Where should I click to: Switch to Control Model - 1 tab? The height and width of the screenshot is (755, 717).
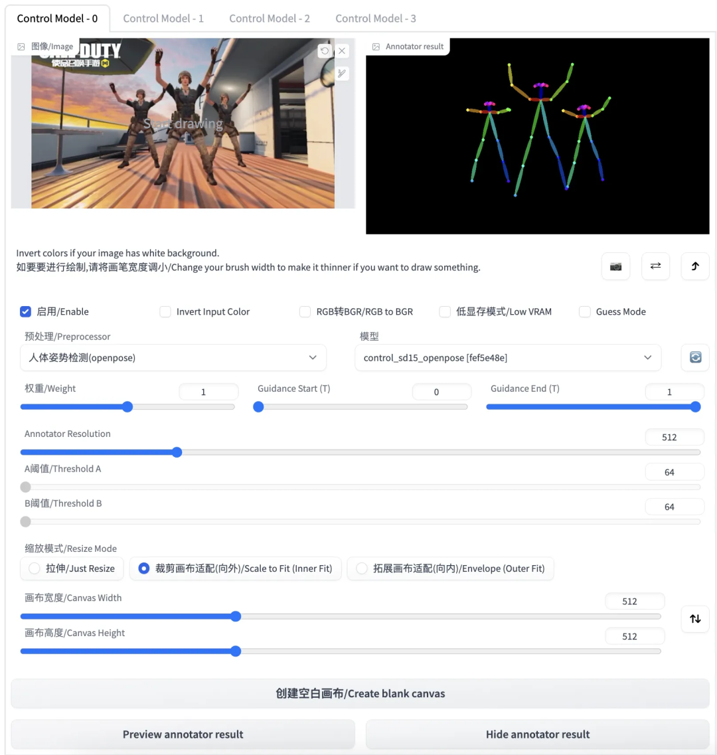tap(163, 19)
